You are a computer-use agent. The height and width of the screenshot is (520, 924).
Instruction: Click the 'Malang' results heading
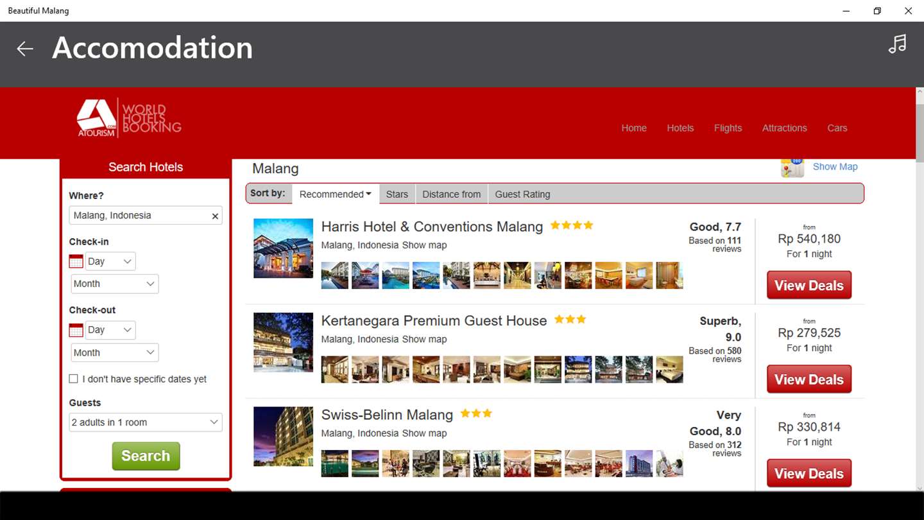coord(275,169)
